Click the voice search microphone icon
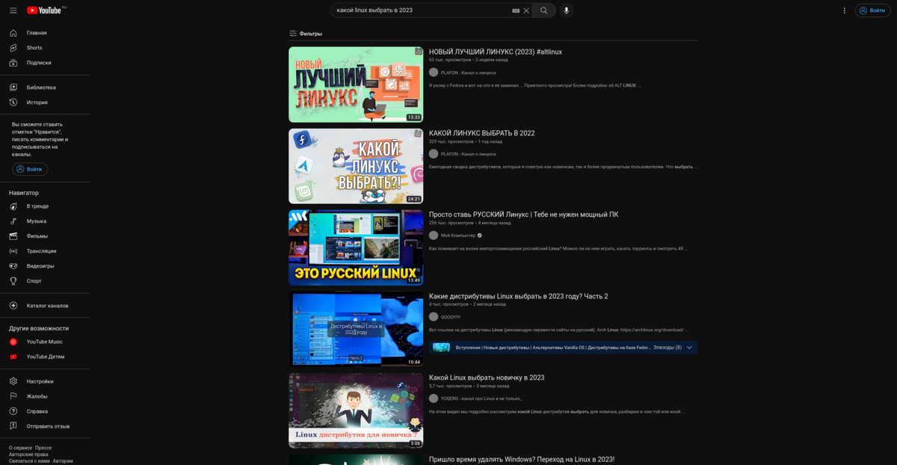The image size is (897, 465). (x=566, y=10)
